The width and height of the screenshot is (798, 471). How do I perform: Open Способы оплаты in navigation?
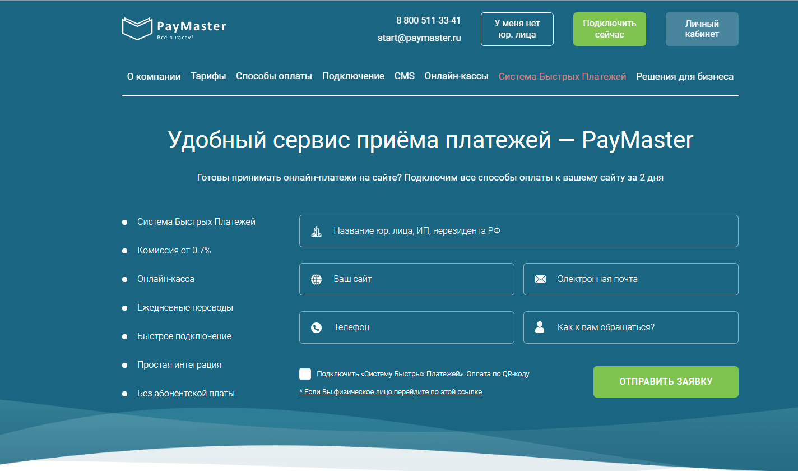click(x=274, y=76)
